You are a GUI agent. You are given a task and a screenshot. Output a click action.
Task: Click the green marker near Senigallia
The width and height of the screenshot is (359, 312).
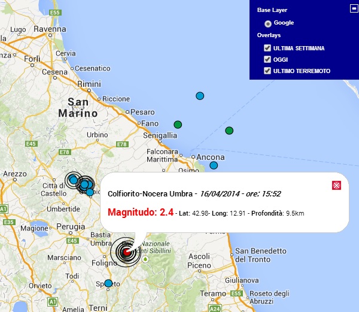coord(178,125)
